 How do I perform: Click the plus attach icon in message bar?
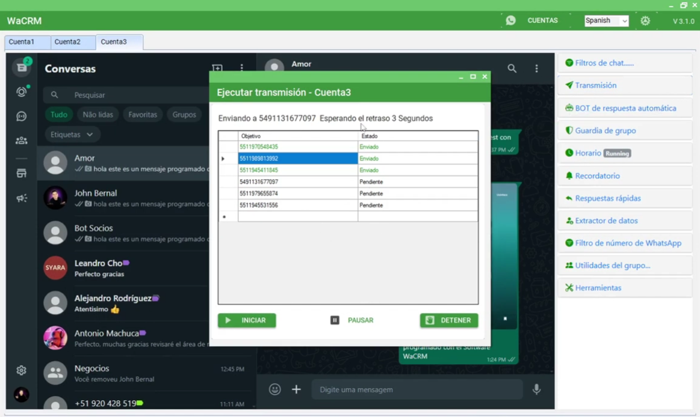pos(296,389)
